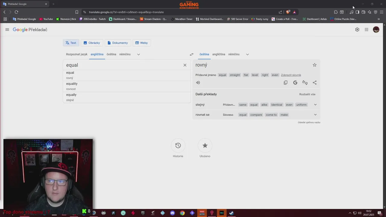Open Chrome from the taskbar
The image size is (386, 217).
pos(182,213)
